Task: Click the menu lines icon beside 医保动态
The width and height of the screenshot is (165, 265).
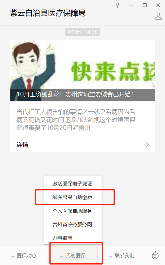Action: pos(13,256)
